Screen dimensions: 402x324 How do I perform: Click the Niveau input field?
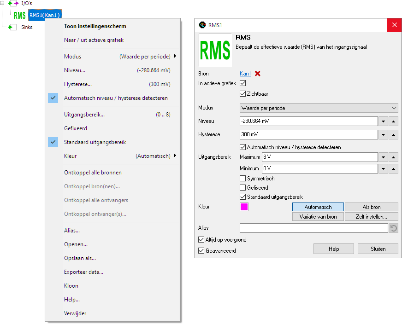pyautogui.click(x=309, y=121)
